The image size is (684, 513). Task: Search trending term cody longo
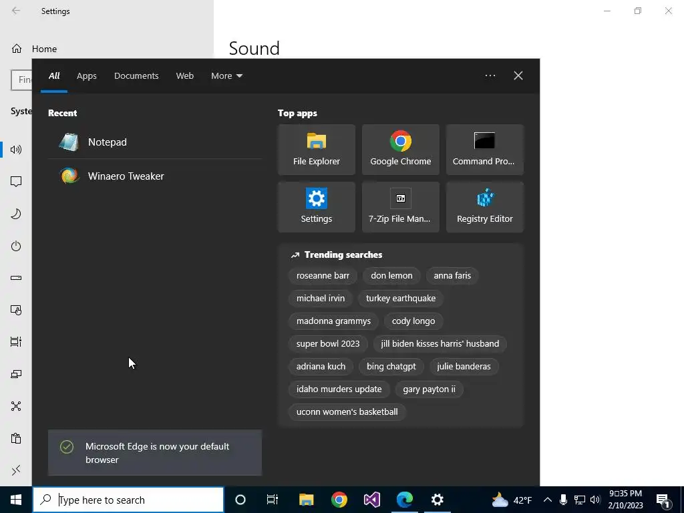[413, 321]
